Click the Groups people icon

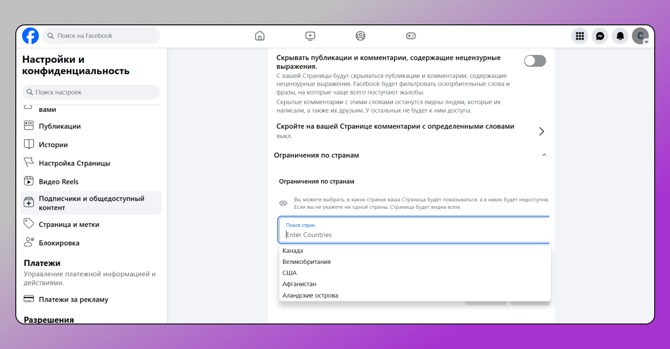(x=360, y=35)
